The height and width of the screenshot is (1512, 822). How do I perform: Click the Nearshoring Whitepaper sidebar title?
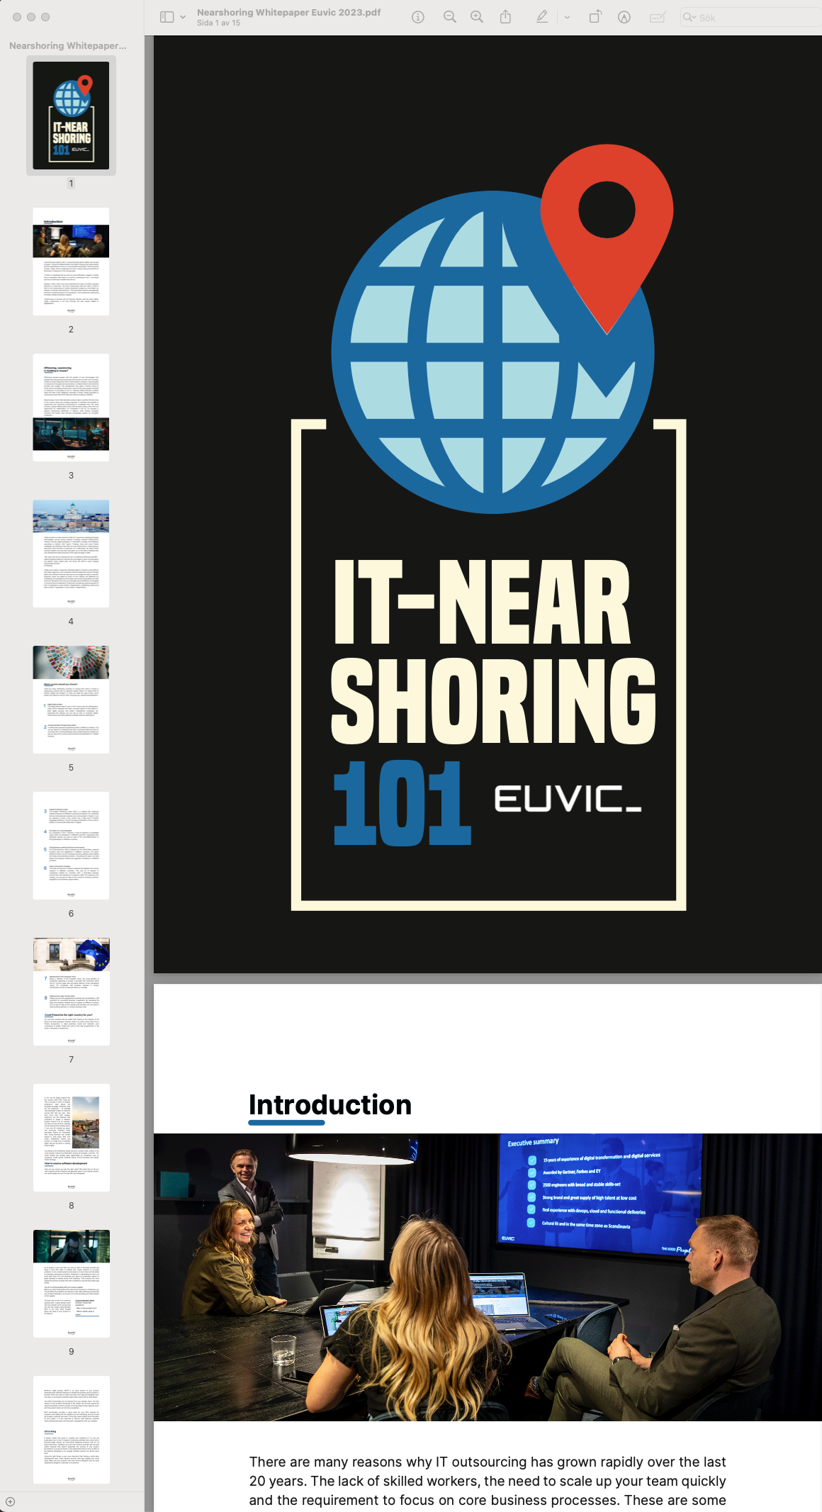click(68, 45)
